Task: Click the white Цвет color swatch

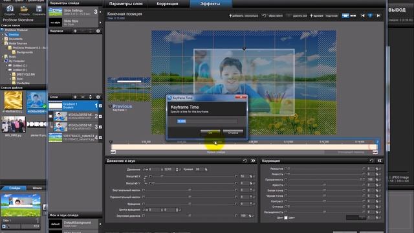Action: tap(286, 217)
